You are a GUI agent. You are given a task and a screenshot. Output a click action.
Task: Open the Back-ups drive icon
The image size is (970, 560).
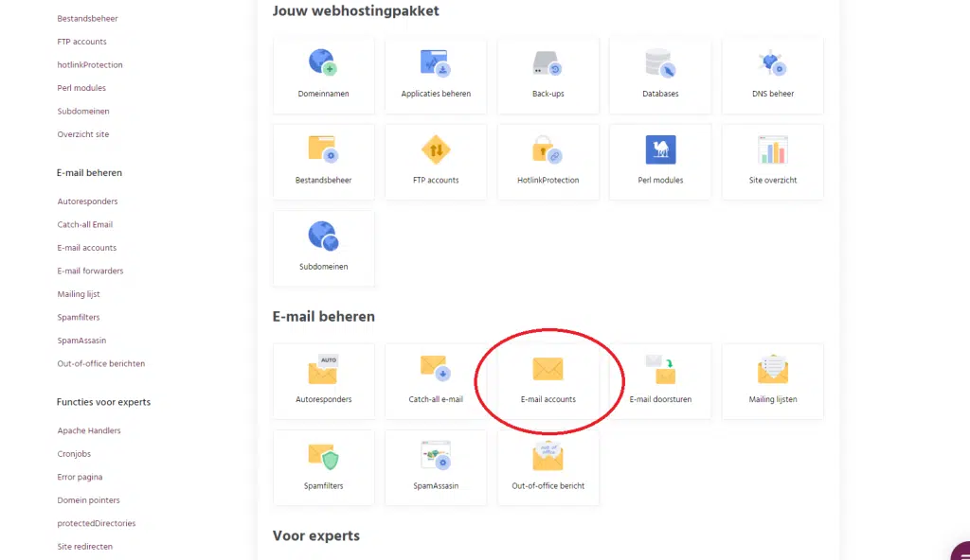(x=548, y=63)
